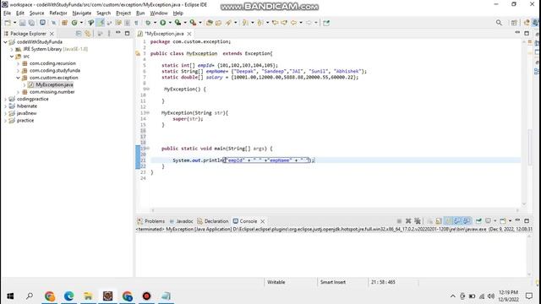Switch to the Javadoc tab

(181, 221)
